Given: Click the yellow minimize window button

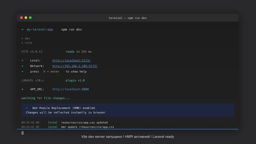Looking at the screenshot, I should pos(26,18).
